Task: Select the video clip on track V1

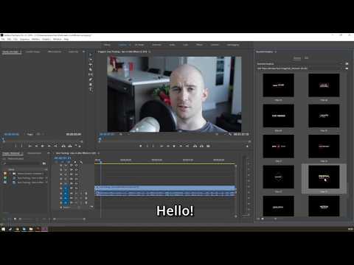Action: tap(165, 188)
